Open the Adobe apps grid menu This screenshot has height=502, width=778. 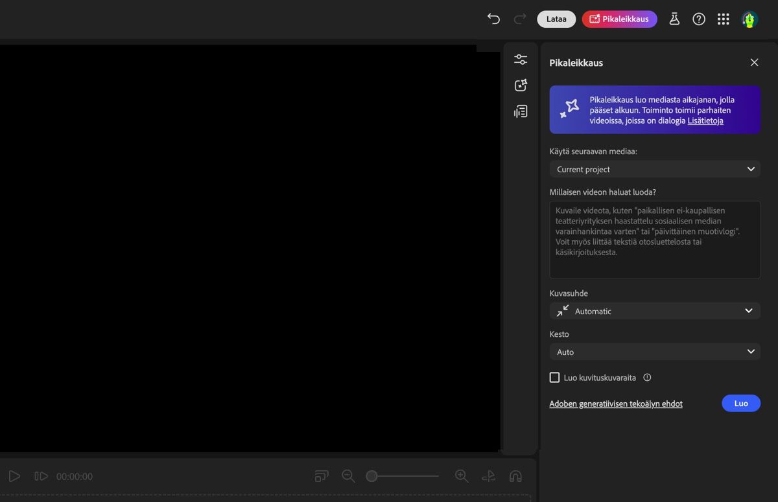(723, 19)
